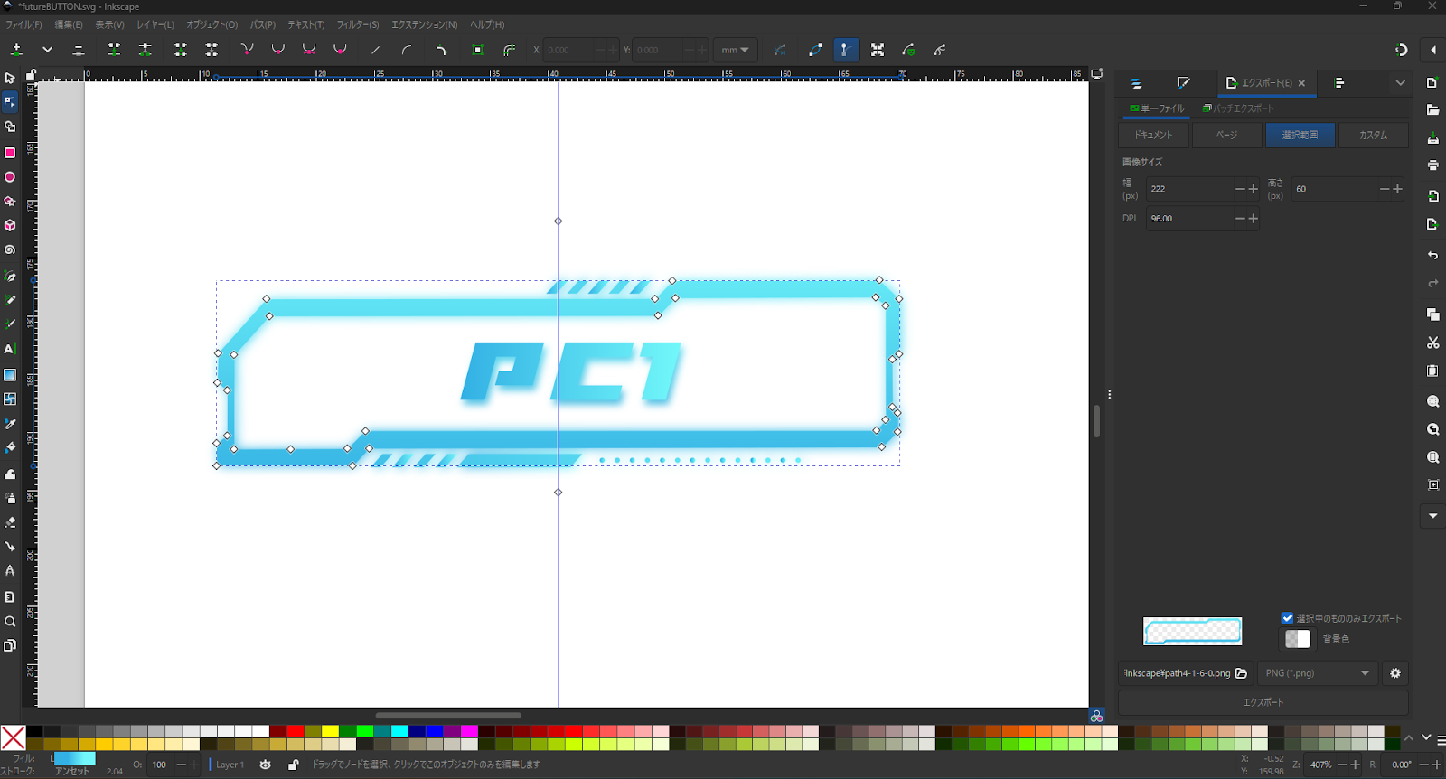Viewport: 1446px width, 779px height.
Task: Select the Text tool
Action: pyautogui.click(x=10, y=349)
